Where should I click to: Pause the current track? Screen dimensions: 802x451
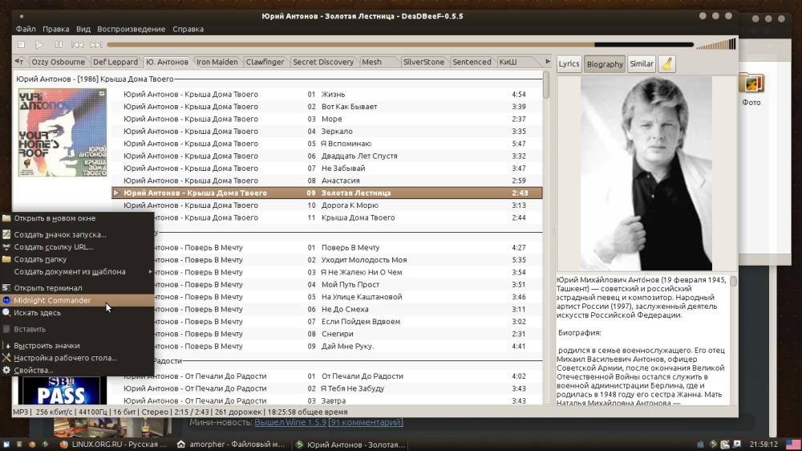click(59, 45)
